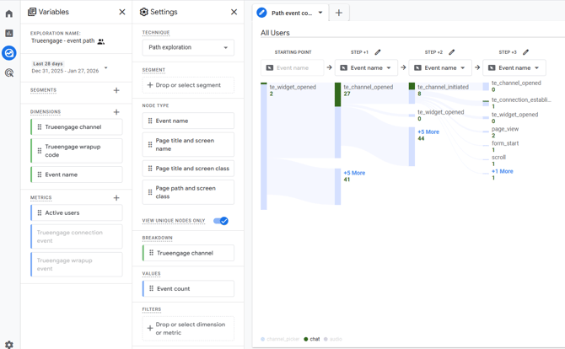Click +5 More link under Step +2
The image size is (565, 349).
(x=428, y=132)
